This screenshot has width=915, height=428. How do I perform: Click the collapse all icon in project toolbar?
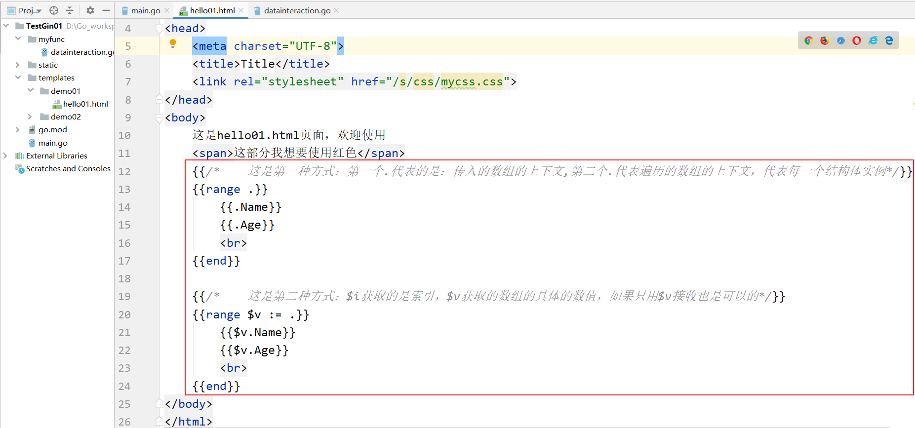(70, 10)
